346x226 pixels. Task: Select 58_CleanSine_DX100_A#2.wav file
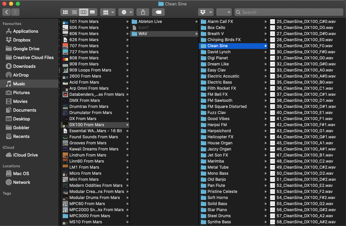tap(307, 222)
